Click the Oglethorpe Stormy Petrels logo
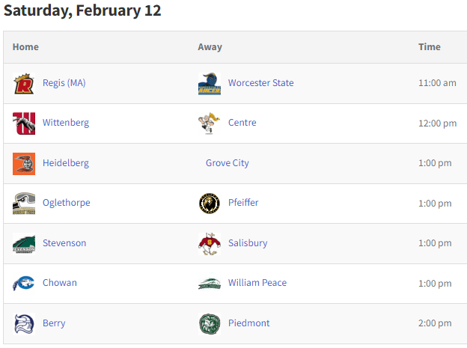Viewport: 467px width, 348px height. tap(24, 204)
